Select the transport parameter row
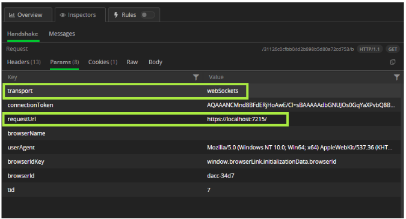 point(201,91)
